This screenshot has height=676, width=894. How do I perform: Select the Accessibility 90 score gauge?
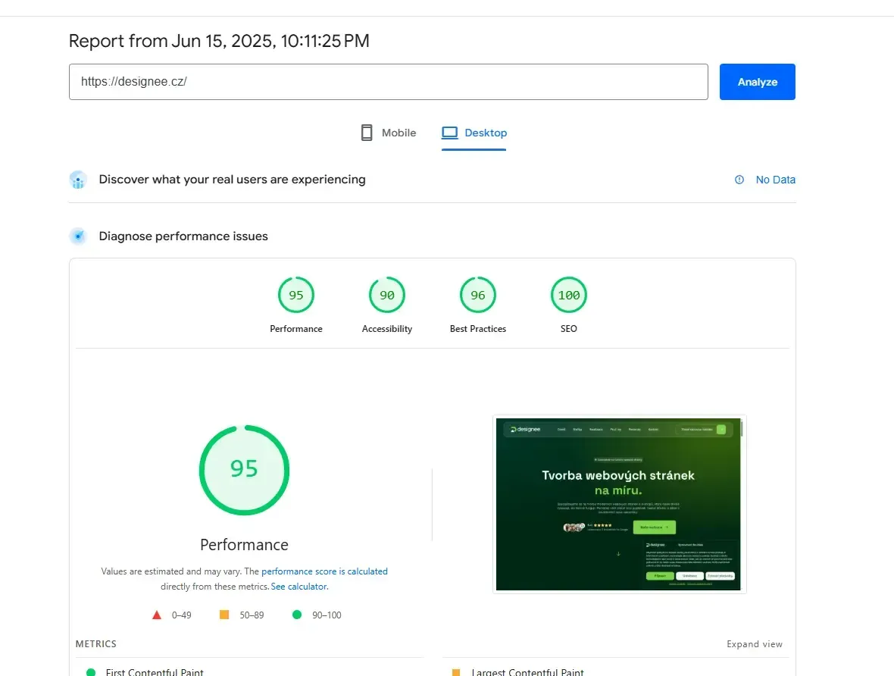point(387,295)
